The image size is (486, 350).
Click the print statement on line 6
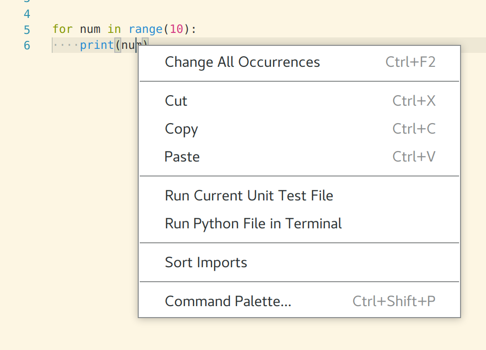tap(96, 45)
